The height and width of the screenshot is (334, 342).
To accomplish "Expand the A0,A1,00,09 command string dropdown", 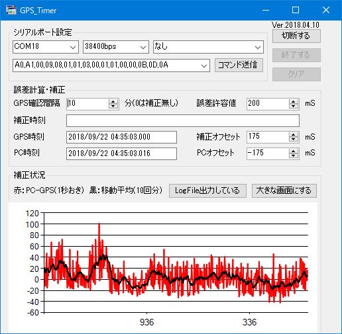I will point(204,65).
